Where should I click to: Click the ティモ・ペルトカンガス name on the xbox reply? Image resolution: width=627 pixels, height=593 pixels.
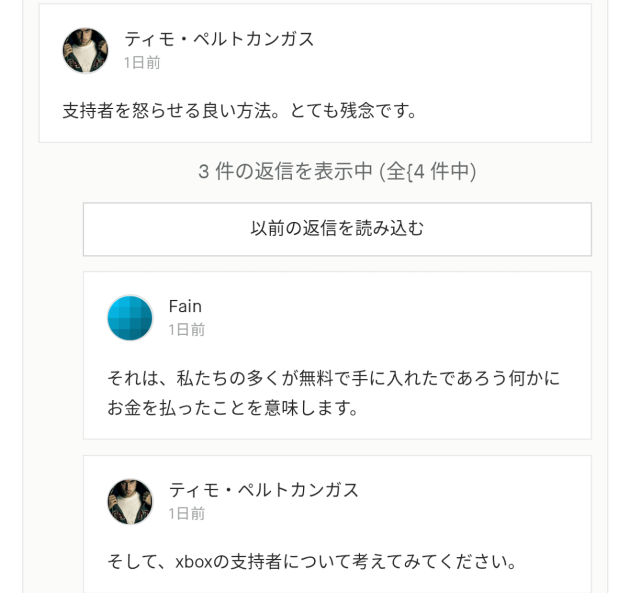[x=263, y=490]
